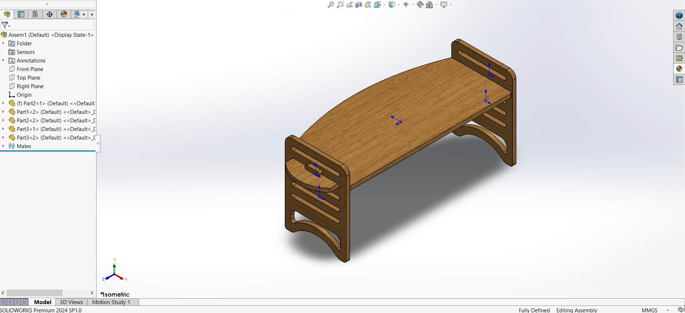Screen dimensions: 685x313
Task: Click the Mates paperclip icon
Action: coord(12,146)
